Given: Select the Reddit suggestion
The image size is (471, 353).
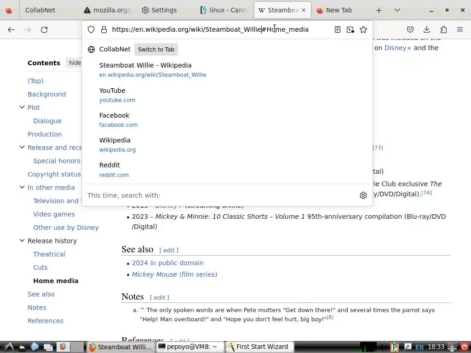Looking at the screenshot, I should coord(227,170).
